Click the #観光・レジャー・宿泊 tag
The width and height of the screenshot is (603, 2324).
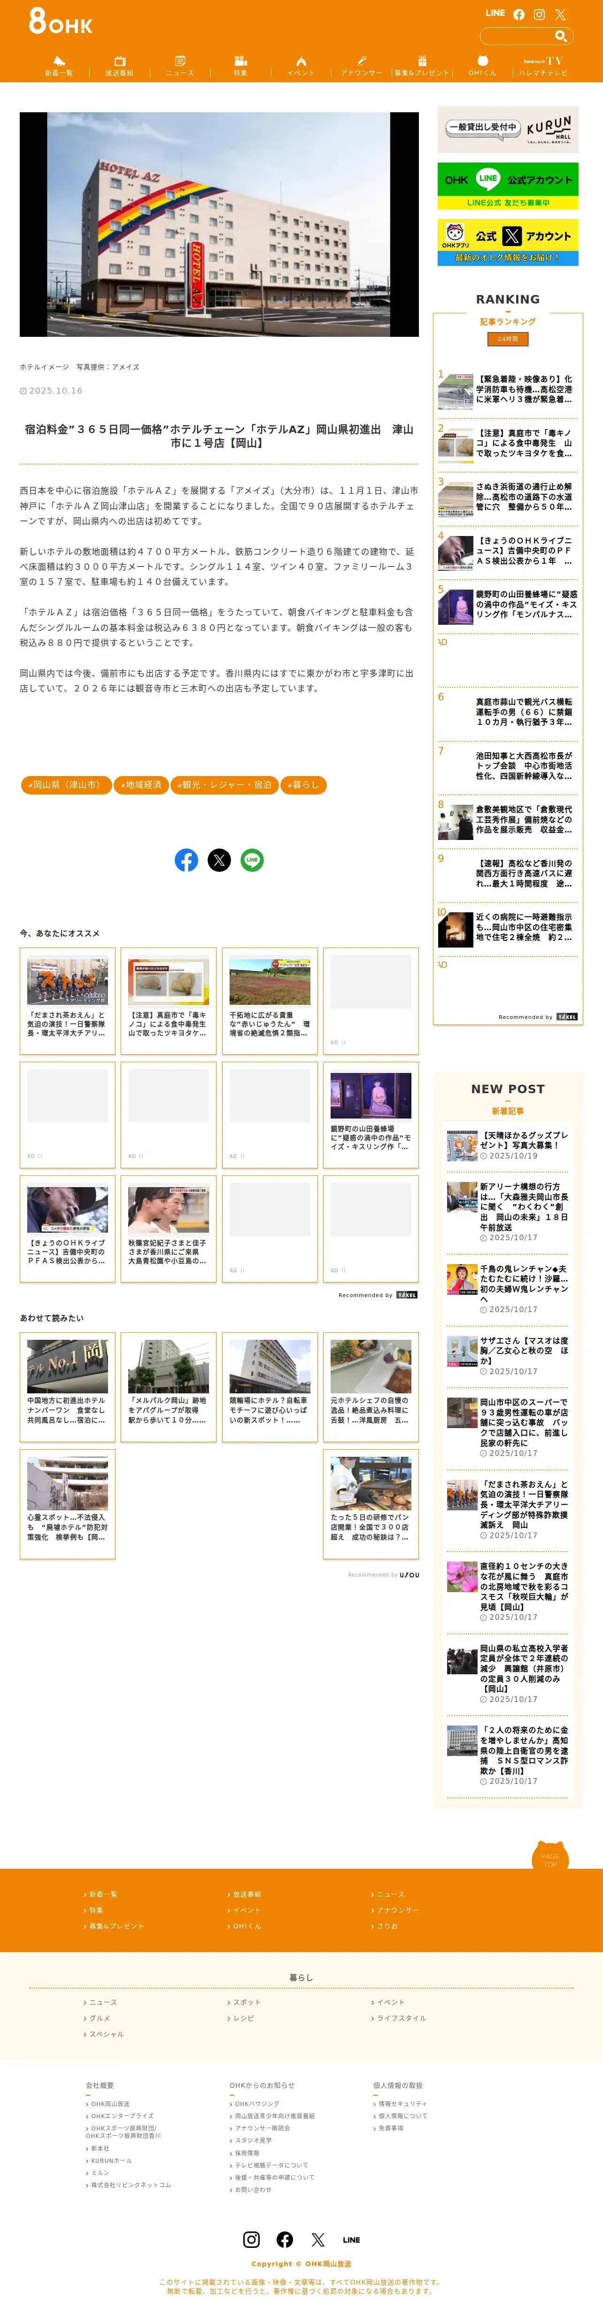(224, 785)
